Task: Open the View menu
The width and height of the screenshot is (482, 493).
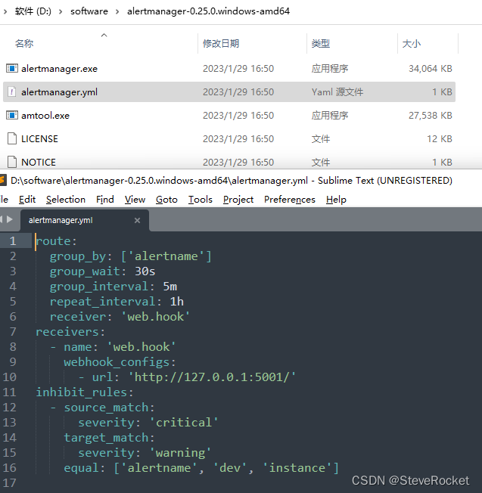Action: click(x=135, y=200)
